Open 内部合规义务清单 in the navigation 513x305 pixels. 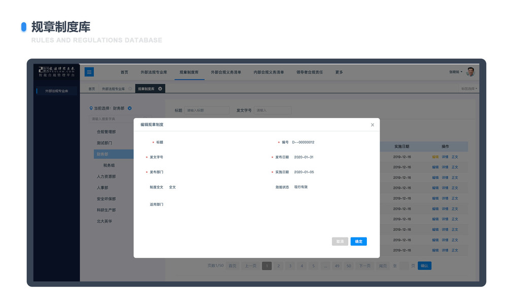(x=268, y=72)
